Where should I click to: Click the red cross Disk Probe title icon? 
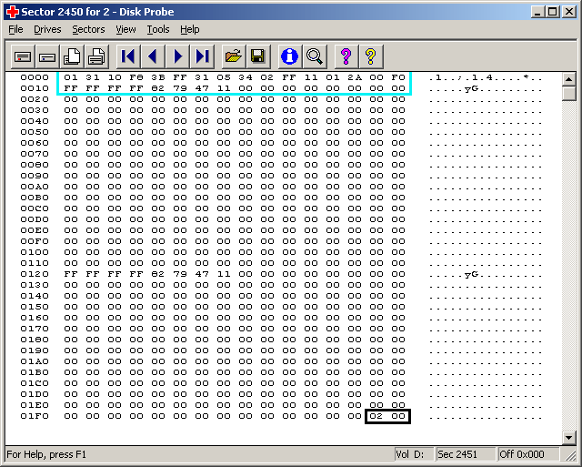[x=12, y=12]
